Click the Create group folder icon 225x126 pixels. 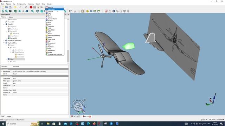coord(91,11)
